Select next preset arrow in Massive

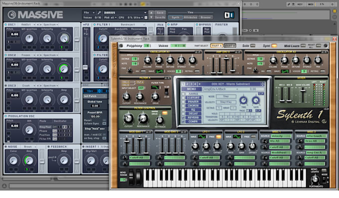point(152,17)
